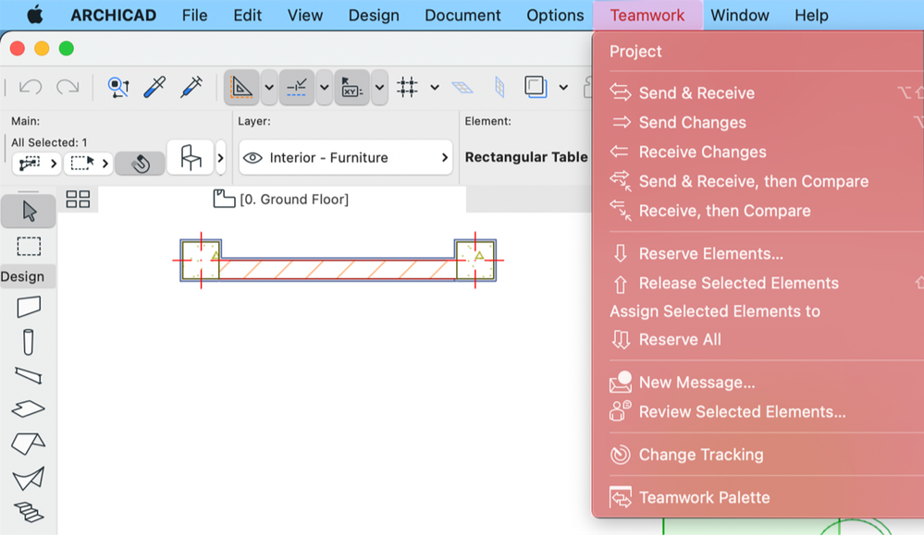Toggle the grid snap icon
This screenshot has width=924, height=535.
click(407, 87)
